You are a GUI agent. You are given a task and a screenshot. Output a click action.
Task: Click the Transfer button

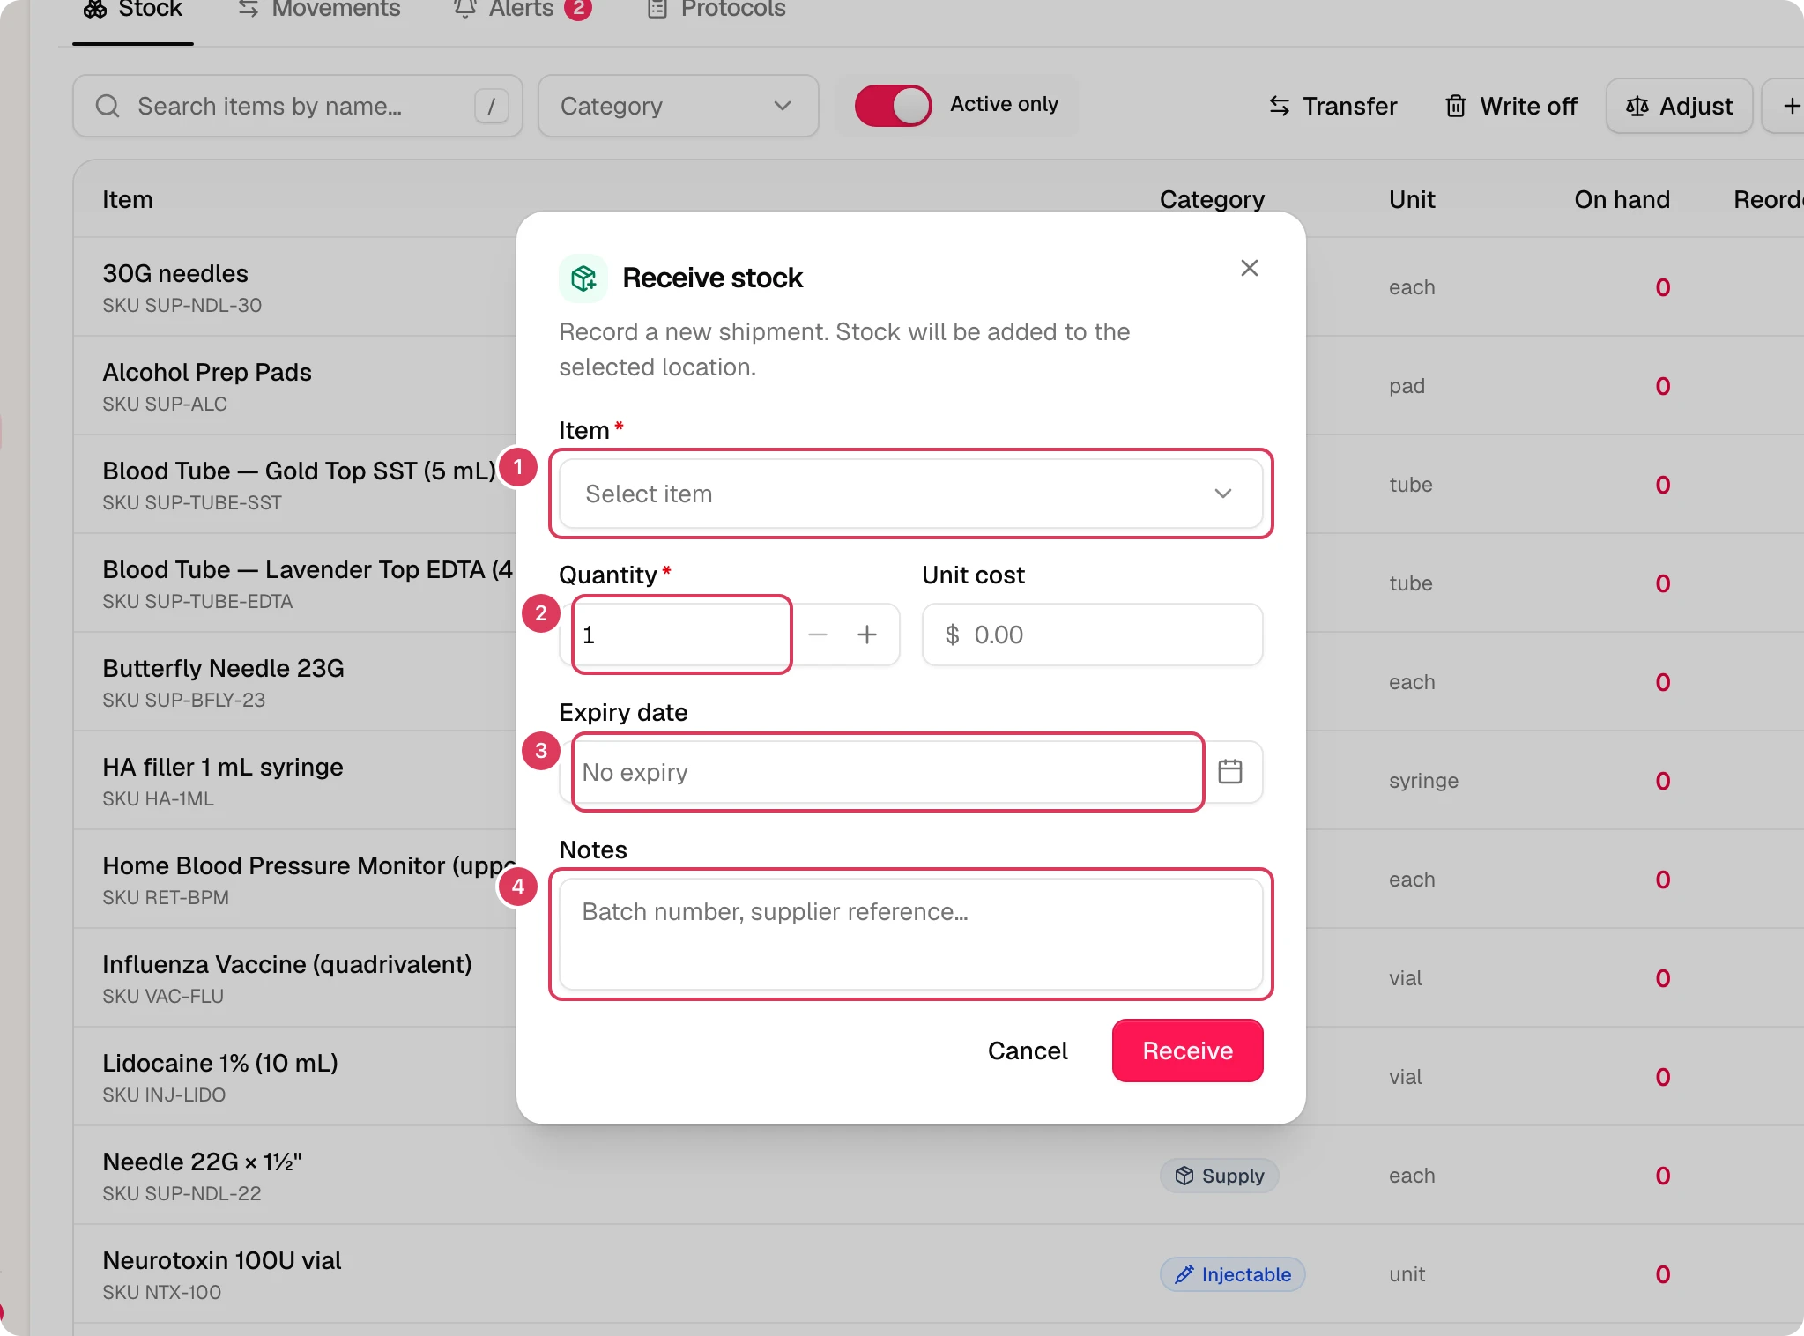click(x=1333, y=106)
